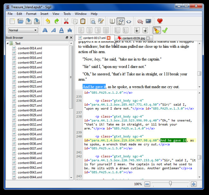Toggle the Tidy clean broom button
Viewport: 209px width, 195px height.
pyautogui.click(x=157, y=30)
